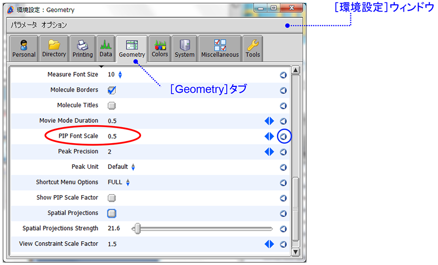This screenshot has width=438, height=265.
Task: Select the Data tab spectrum icon
Action: coord(106,49)
